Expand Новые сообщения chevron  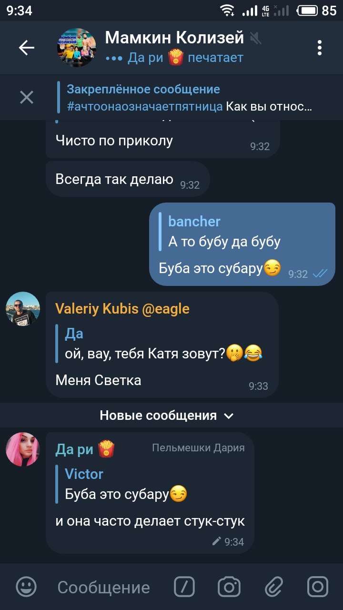click(x=229, y=416)
